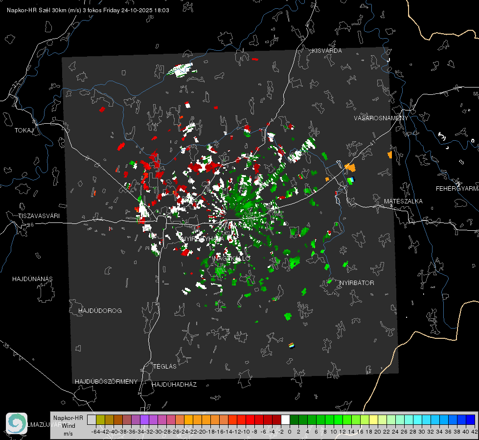Click the 30 value on the scale
The height and width of the screenshot is (440, 479).
[422, 432]
